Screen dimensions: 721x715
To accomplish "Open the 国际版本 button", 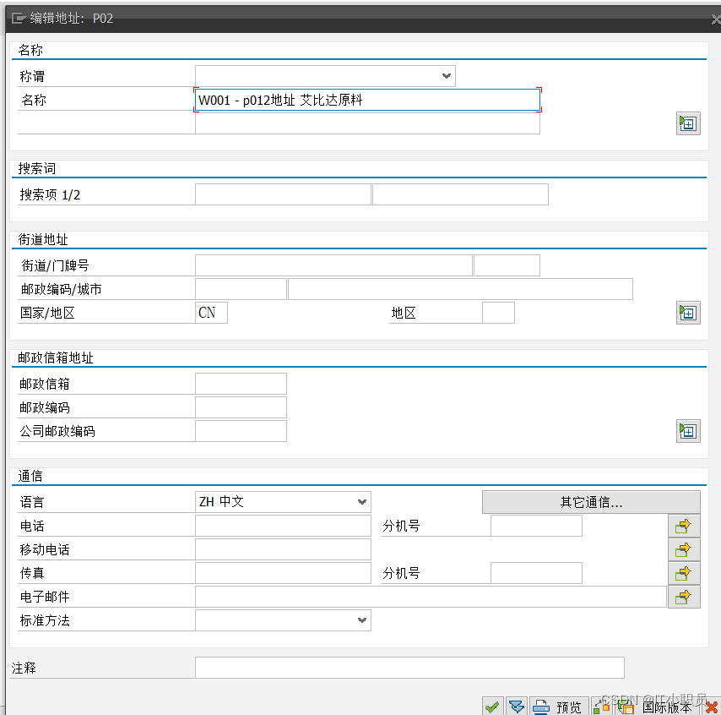I will pos(658,707).
